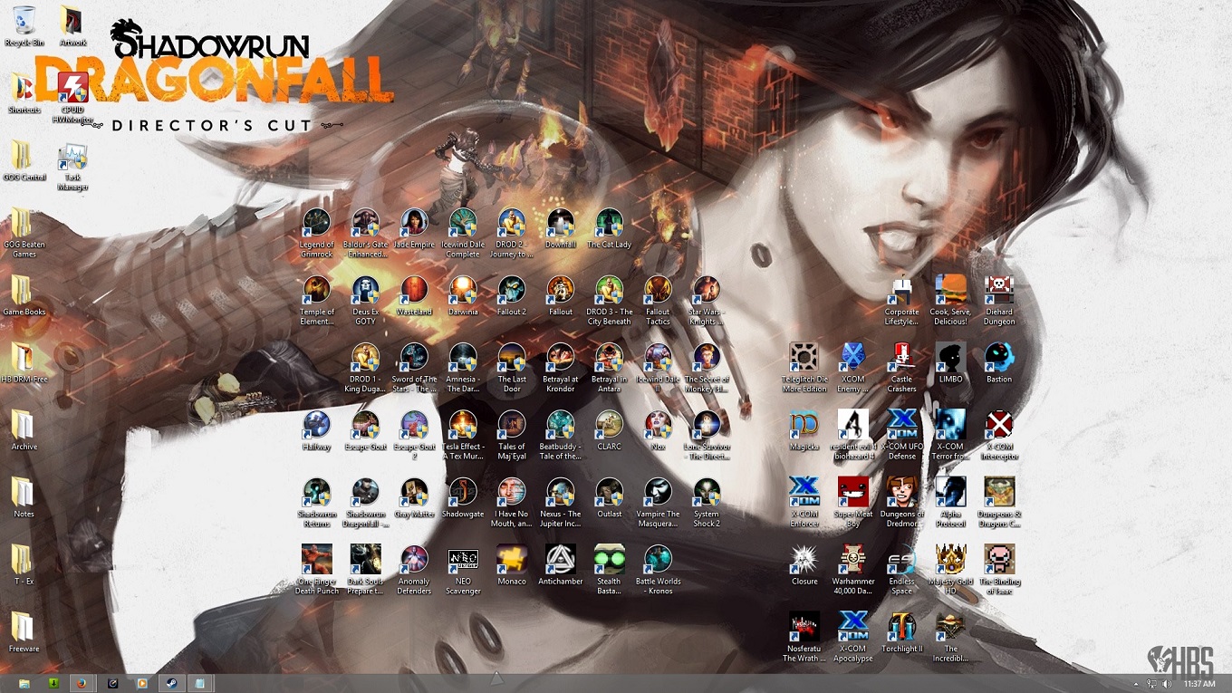Launch Escape Goat 2 shortcut
Image resolution: width=1232 pixels, height=693 pixels.
415,436
